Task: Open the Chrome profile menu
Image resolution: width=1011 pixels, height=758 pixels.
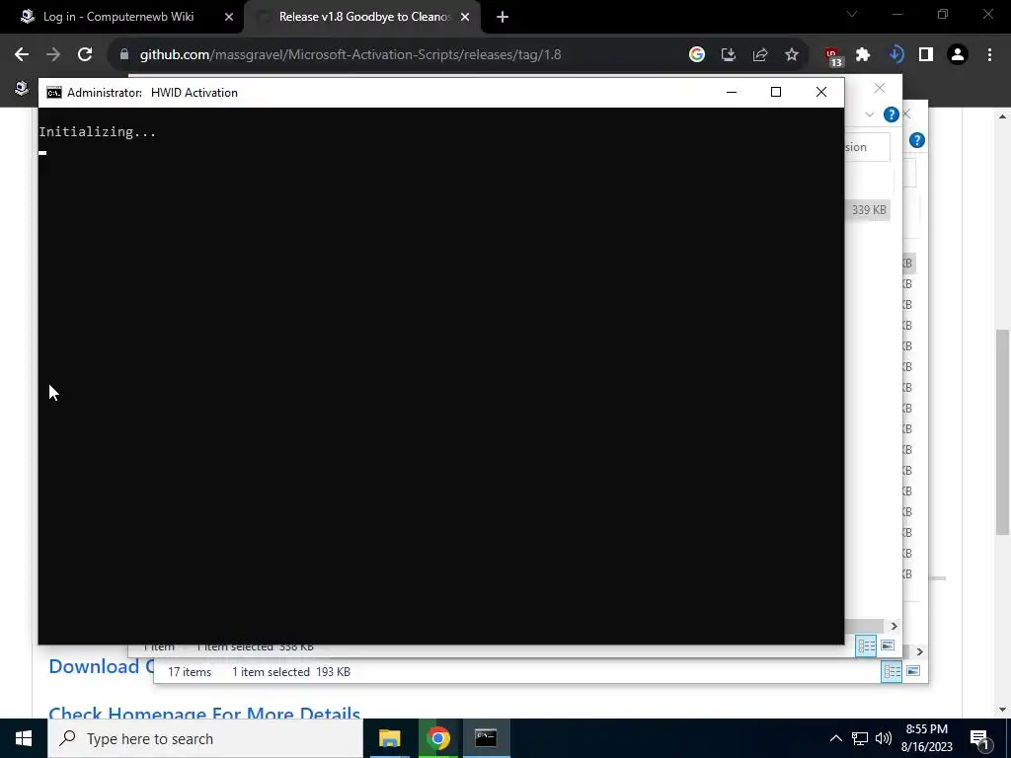Action: [958, 55]
